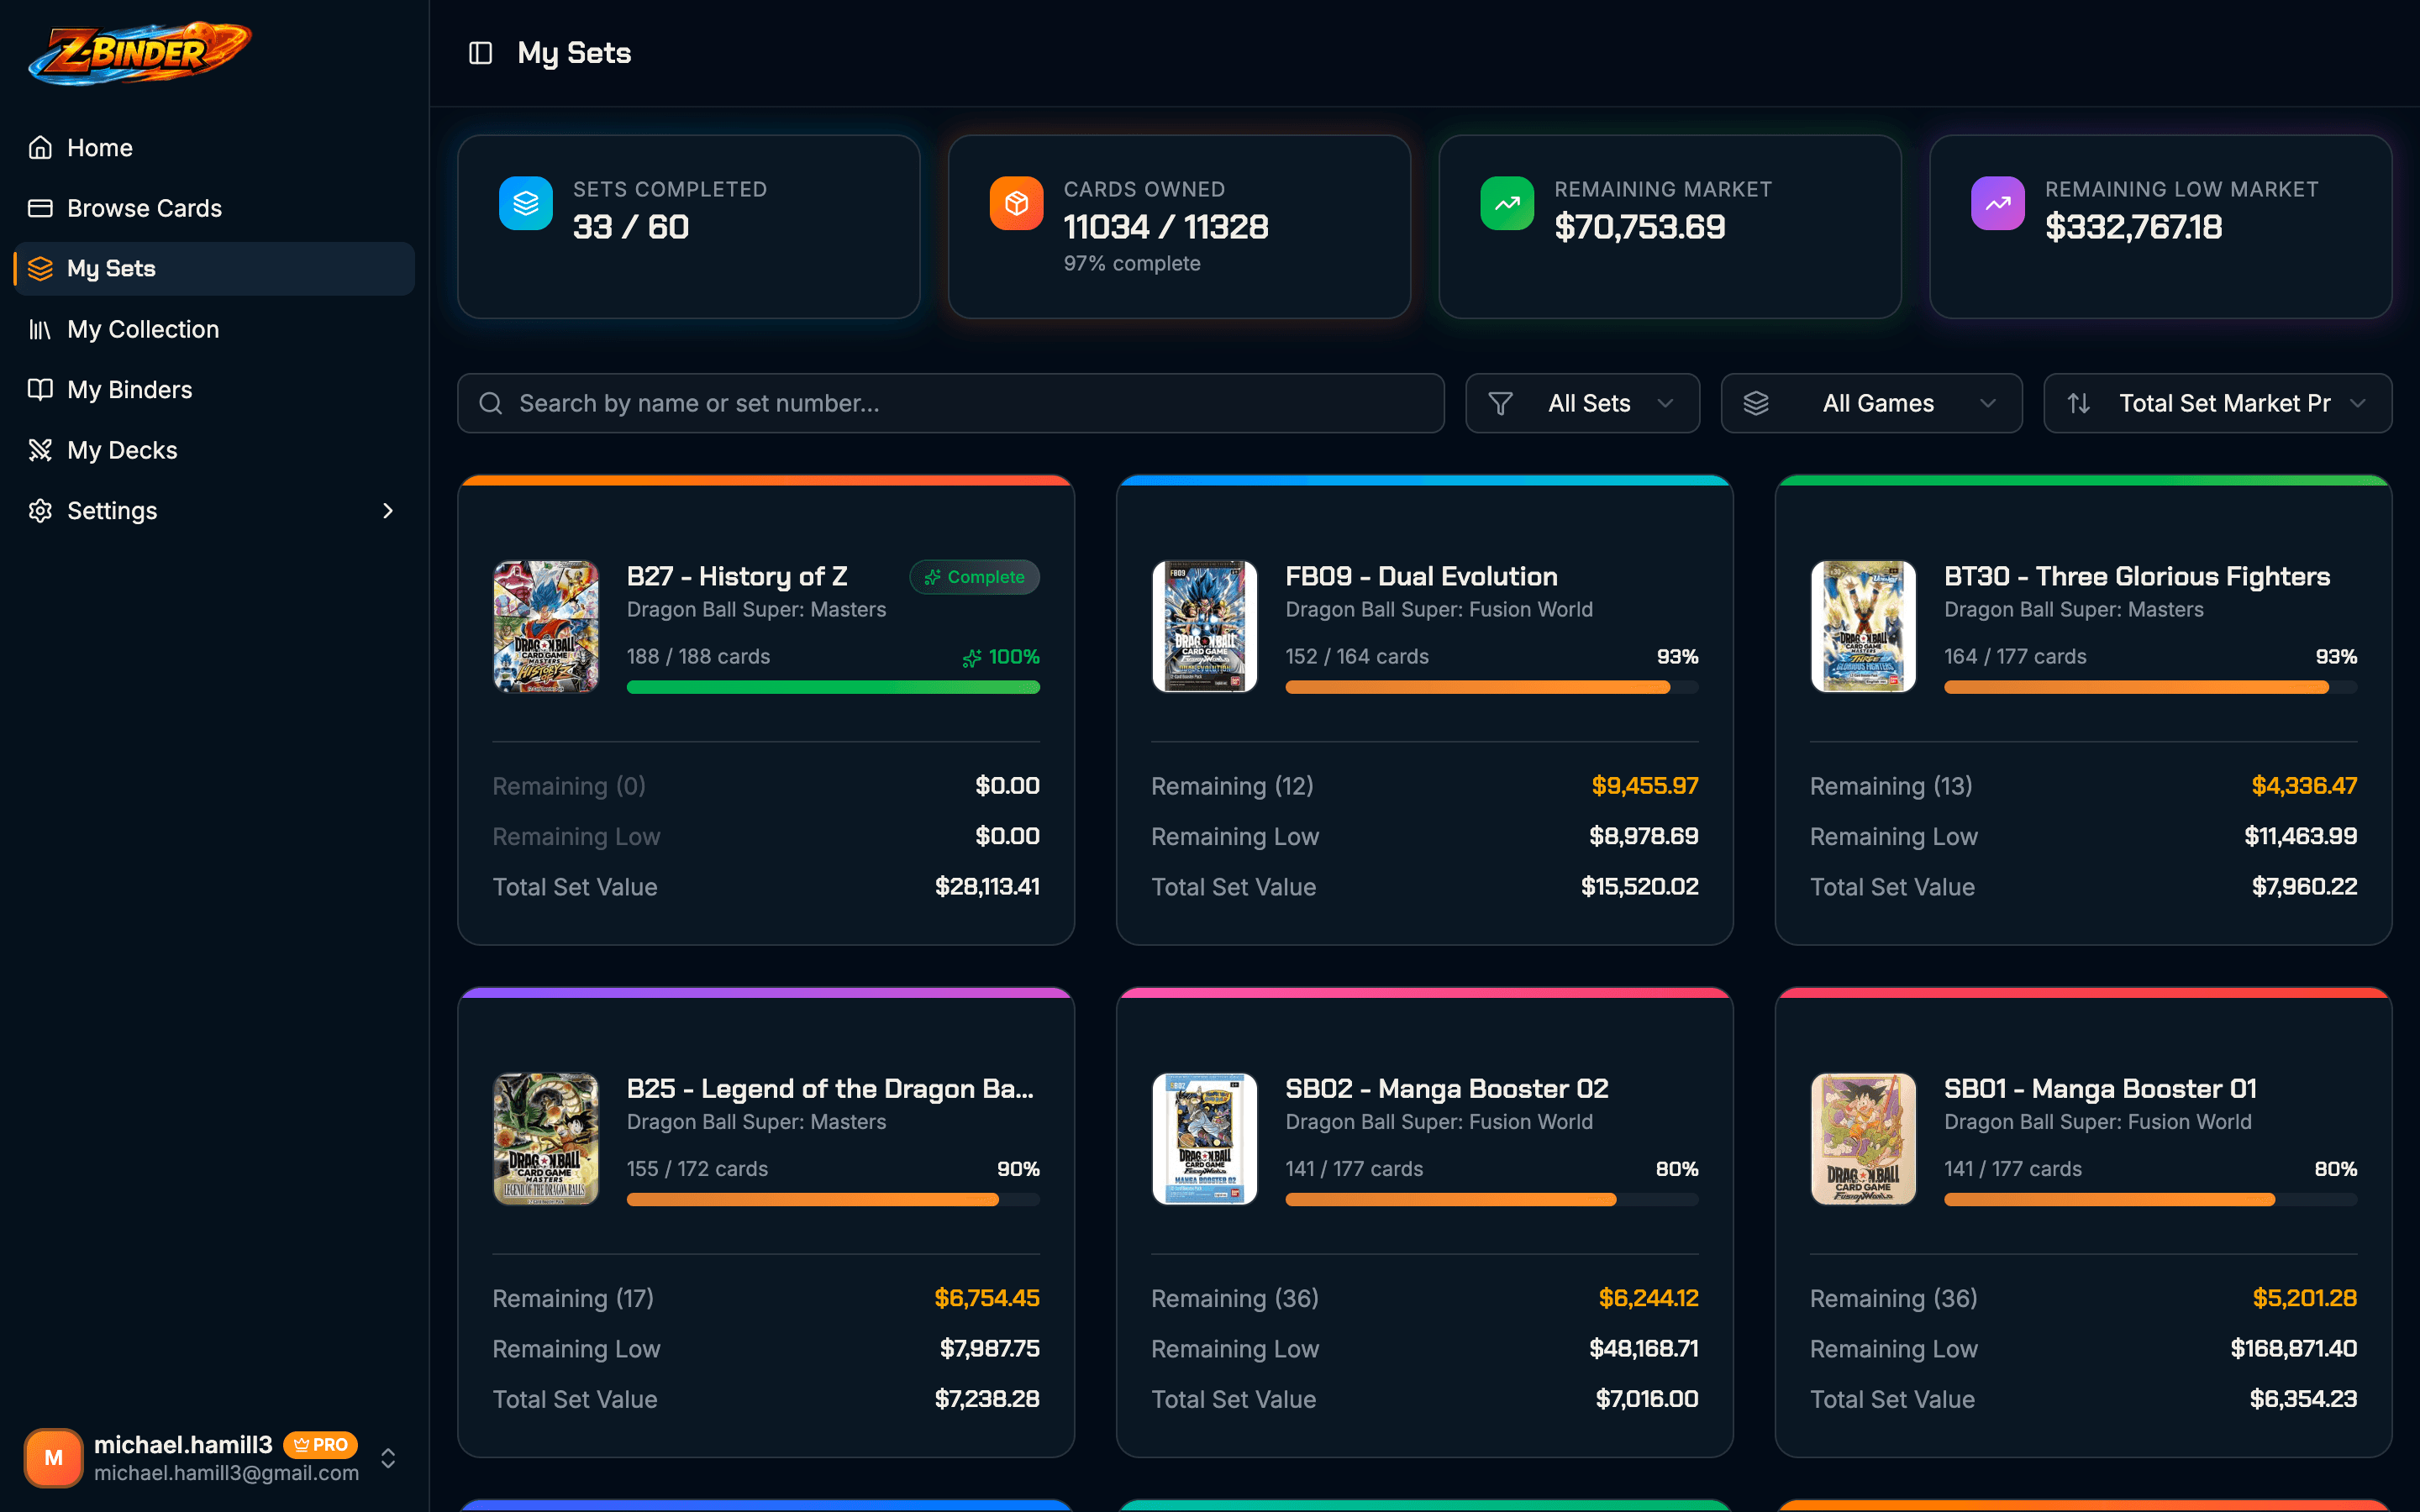Toggle the sidebar collapse icon beside My Sets
Viewport: 2420px width, 1512px height.
[x=482, y=53]
